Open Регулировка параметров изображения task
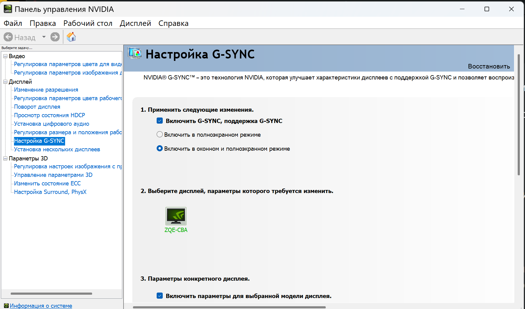Image resolution: width=525 pixels, height=309 pixels. point(68,73)
